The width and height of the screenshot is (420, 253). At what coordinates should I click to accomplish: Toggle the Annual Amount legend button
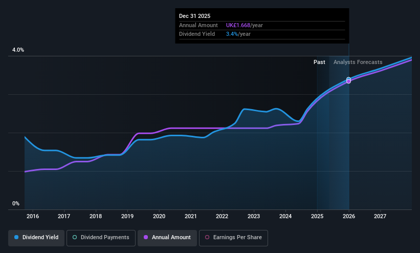coord(167,238)
